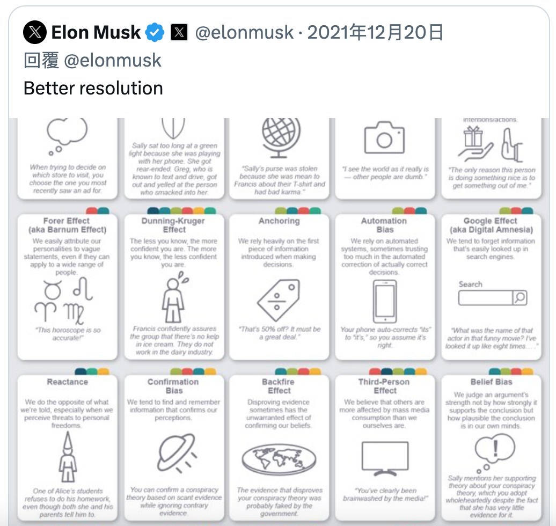Click the @elonmusk mention in the reply line
This screenshot has width=556, height=526.
coord(112,60)
